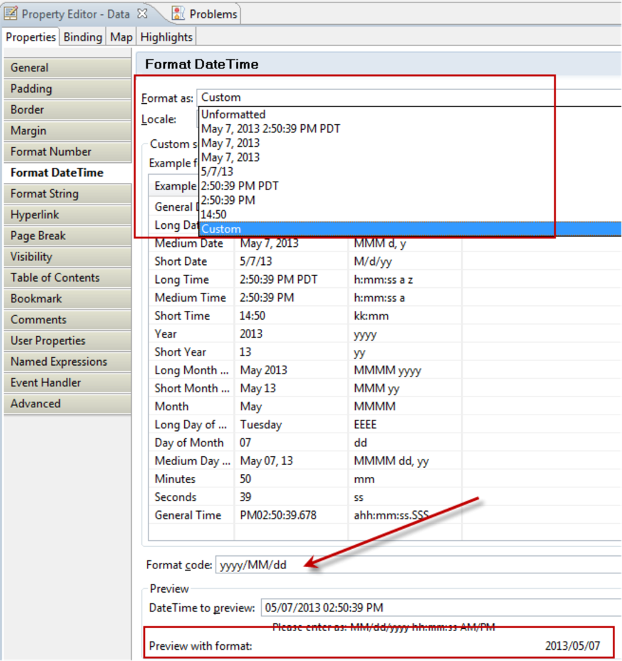This screenshot has height=661, width=622.
Task: Open the Border category
Action: click(x=67, y=109)
